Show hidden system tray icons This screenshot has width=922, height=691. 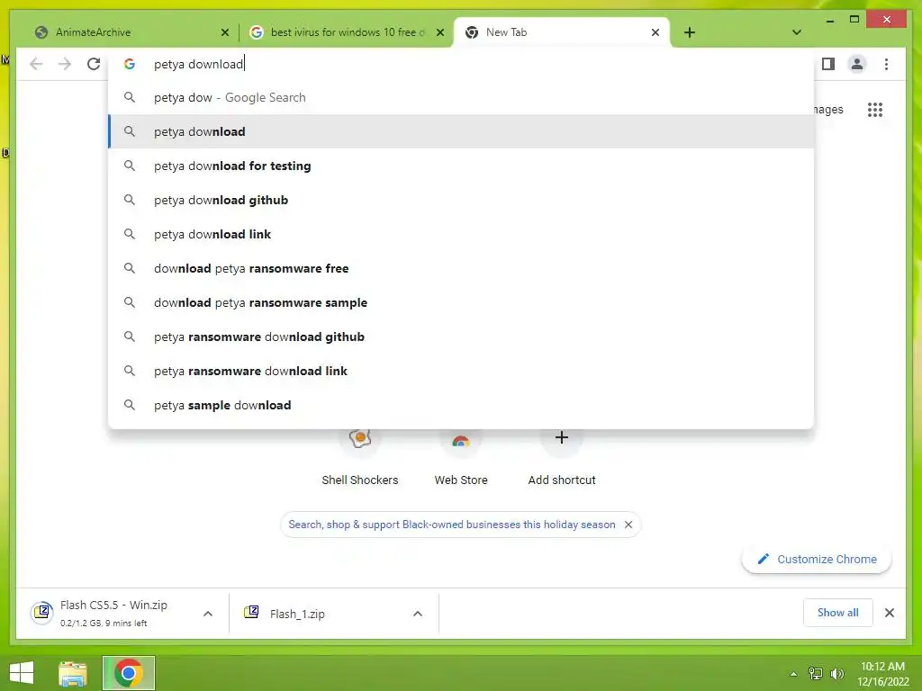pyautogui.click(x=793, y=674)
